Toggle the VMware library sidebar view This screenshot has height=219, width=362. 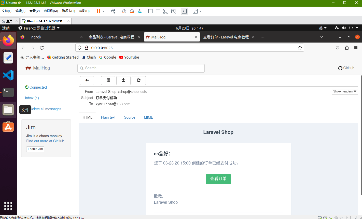[150, 11]
